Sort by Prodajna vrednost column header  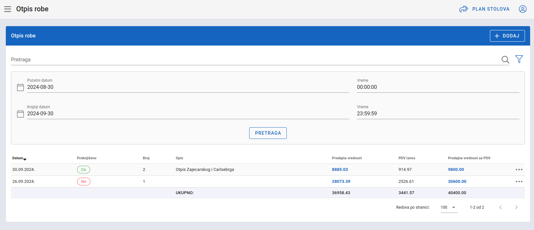(347, 158)
